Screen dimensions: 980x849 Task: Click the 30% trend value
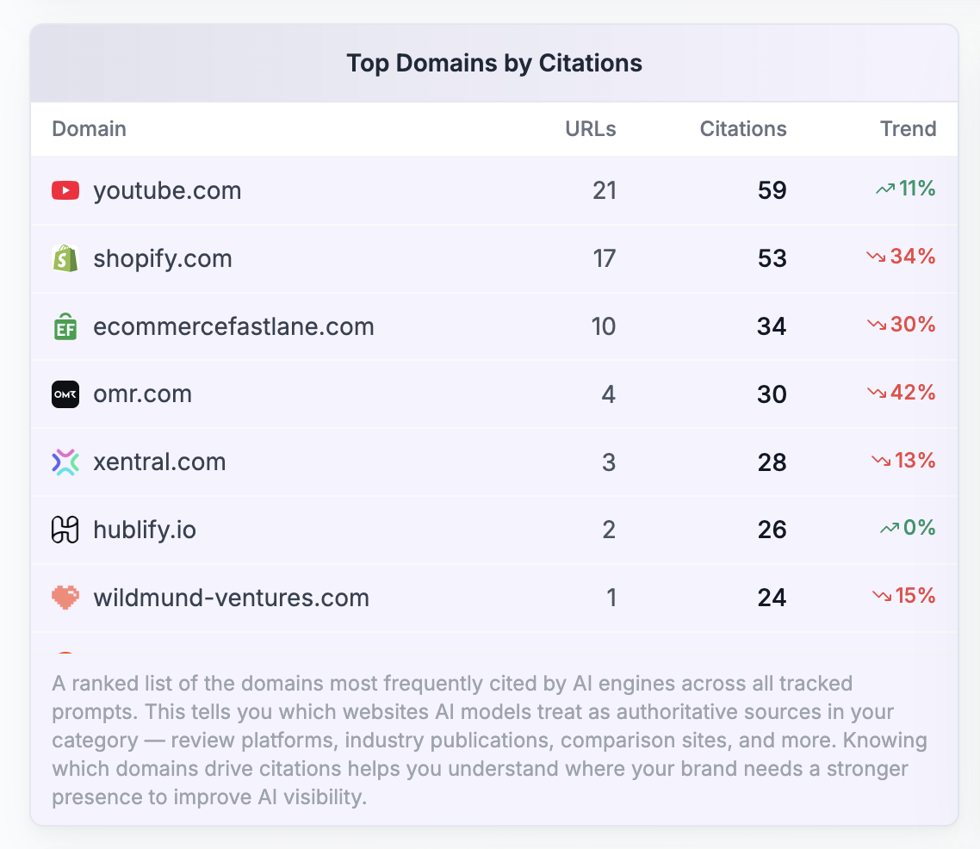click(x=913, y=325)
